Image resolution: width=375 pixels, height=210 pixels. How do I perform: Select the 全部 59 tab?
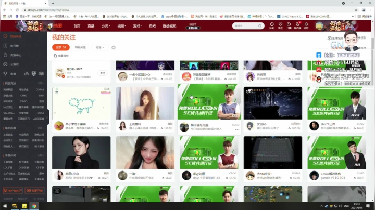point(61,47)
